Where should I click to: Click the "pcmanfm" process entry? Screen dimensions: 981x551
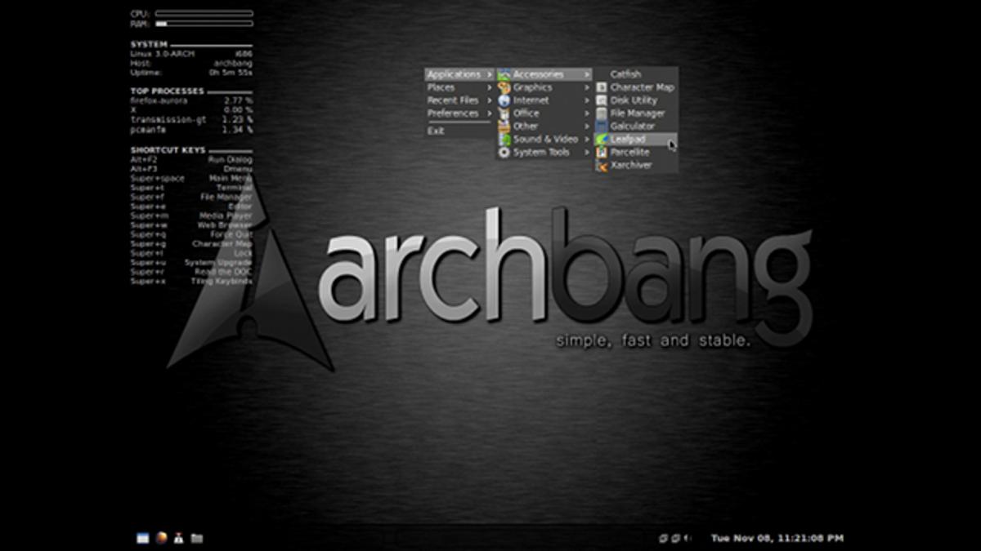tap(191, 129)
